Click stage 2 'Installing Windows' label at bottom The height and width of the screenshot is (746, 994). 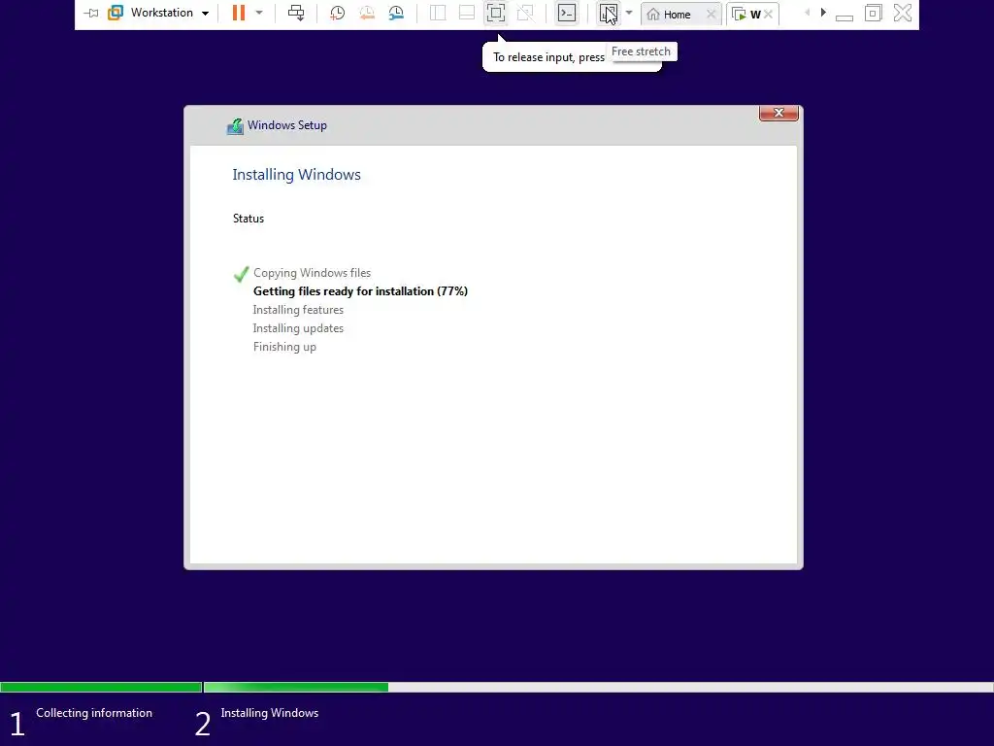point(270,713)
